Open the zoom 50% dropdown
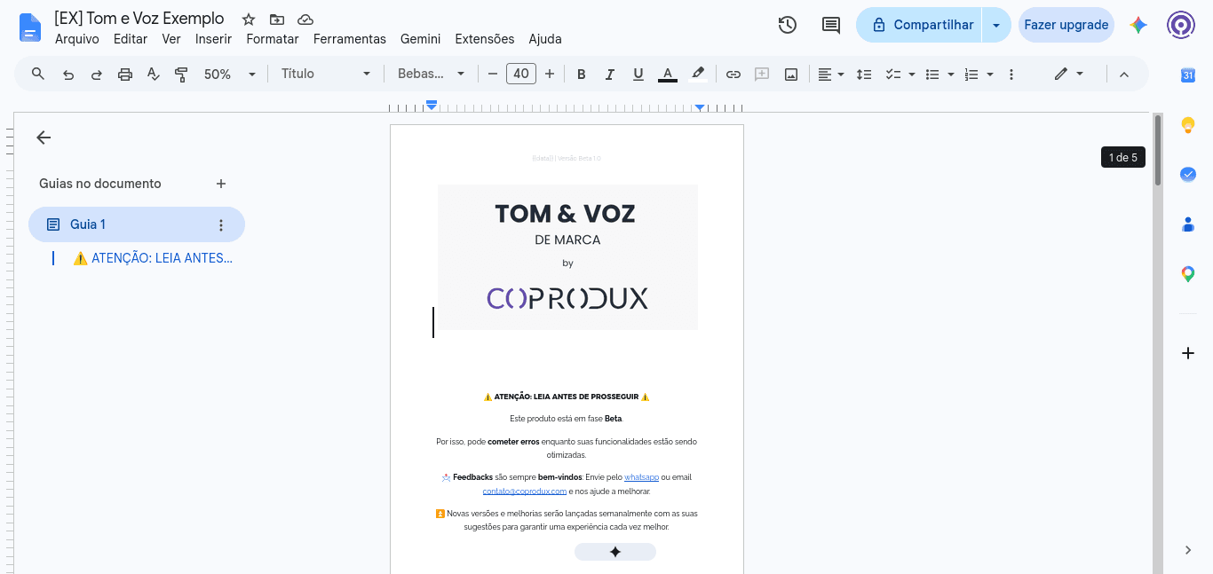 click(230, 75)
